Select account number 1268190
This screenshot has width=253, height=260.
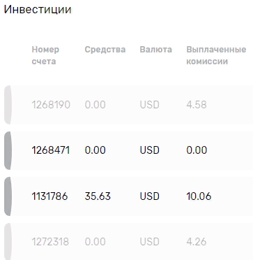(51, 105)
